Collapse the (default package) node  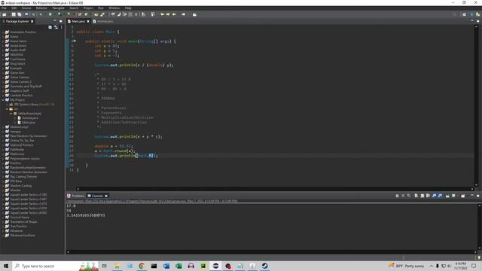pos(11,114)
